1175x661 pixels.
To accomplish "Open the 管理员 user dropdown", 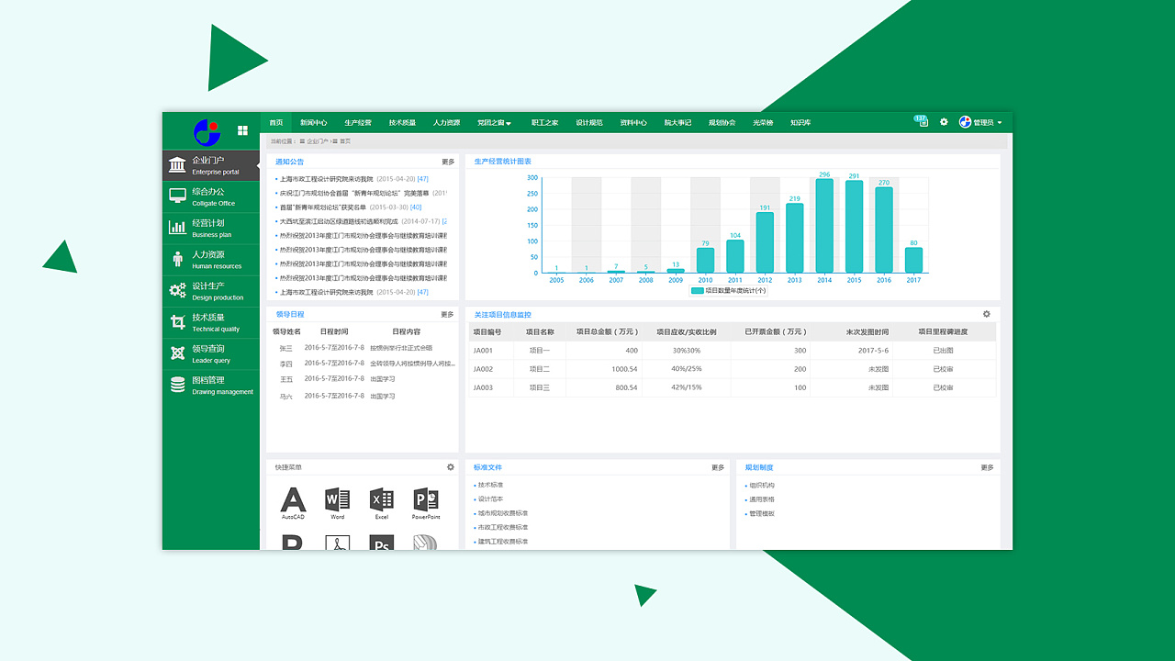I will point(980,122).
